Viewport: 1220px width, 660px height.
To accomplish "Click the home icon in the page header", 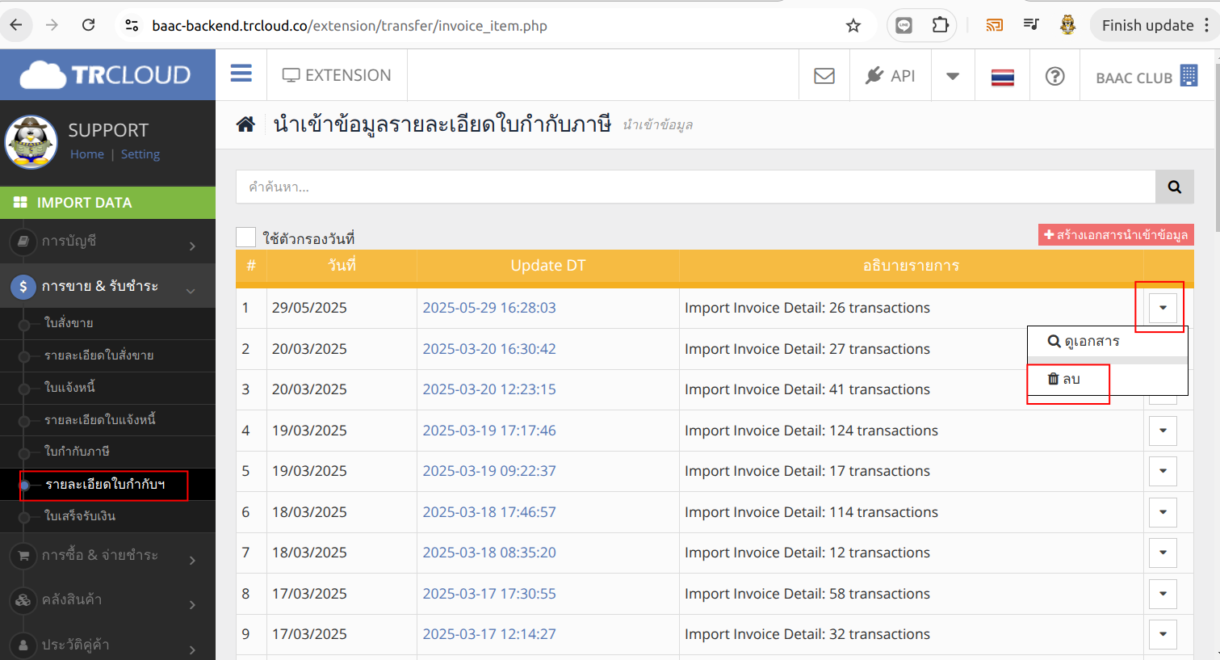I will (245, 124).
